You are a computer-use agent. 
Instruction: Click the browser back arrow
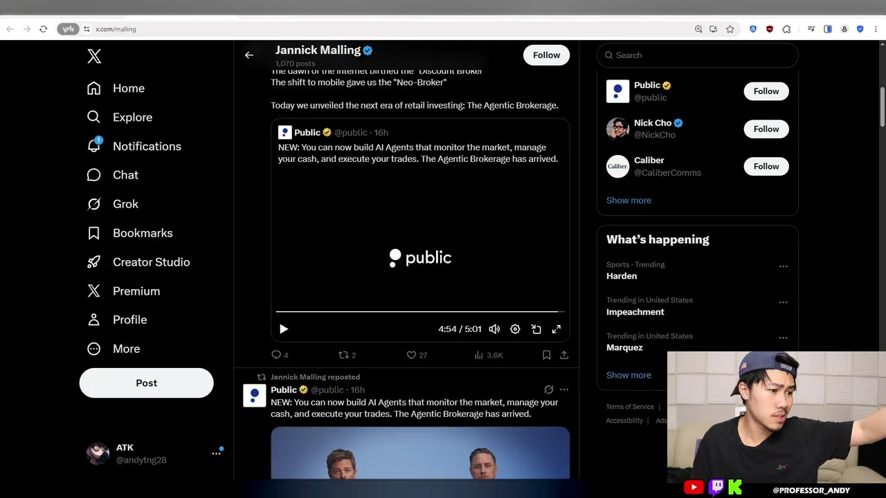point(10,29)
